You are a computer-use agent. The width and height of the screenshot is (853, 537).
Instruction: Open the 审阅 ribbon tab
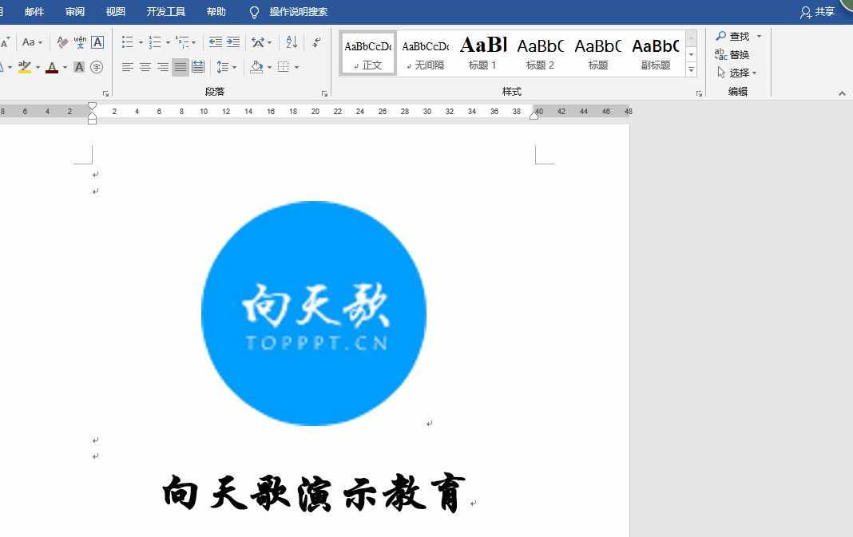click(x=75, y=11)
